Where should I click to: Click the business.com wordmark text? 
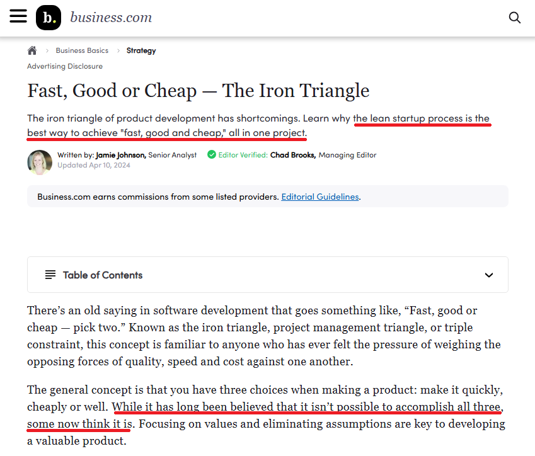(x=111, y=18)
